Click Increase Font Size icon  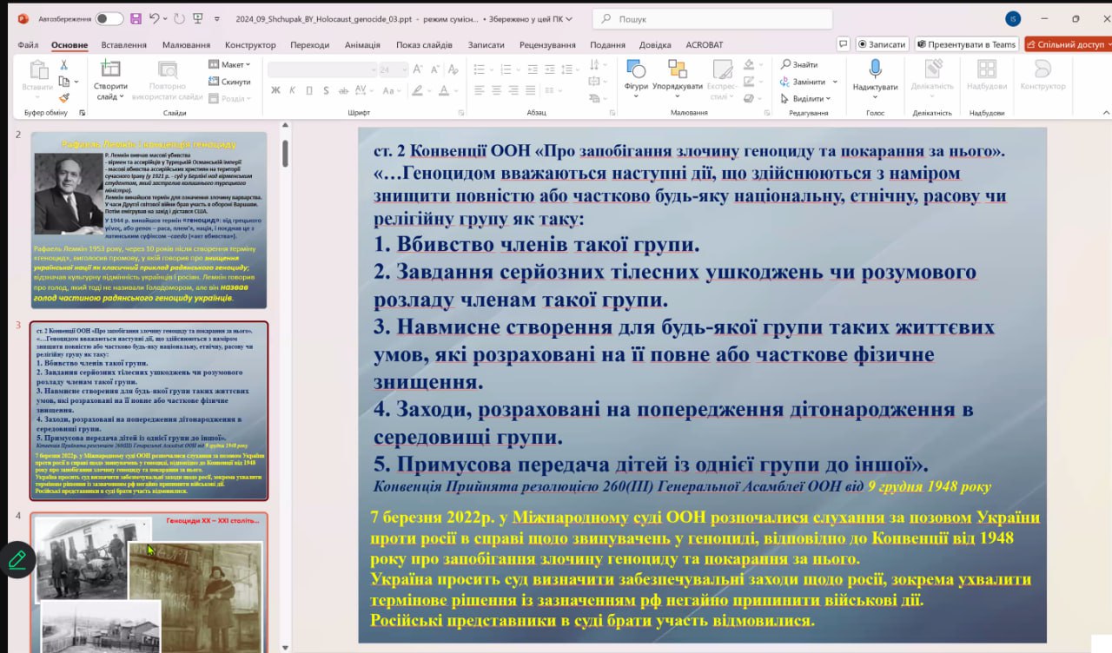tap(418, 69)
